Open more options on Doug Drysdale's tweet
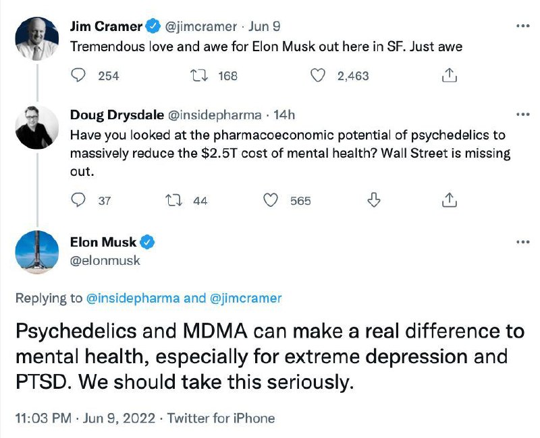 click(522, 115)
